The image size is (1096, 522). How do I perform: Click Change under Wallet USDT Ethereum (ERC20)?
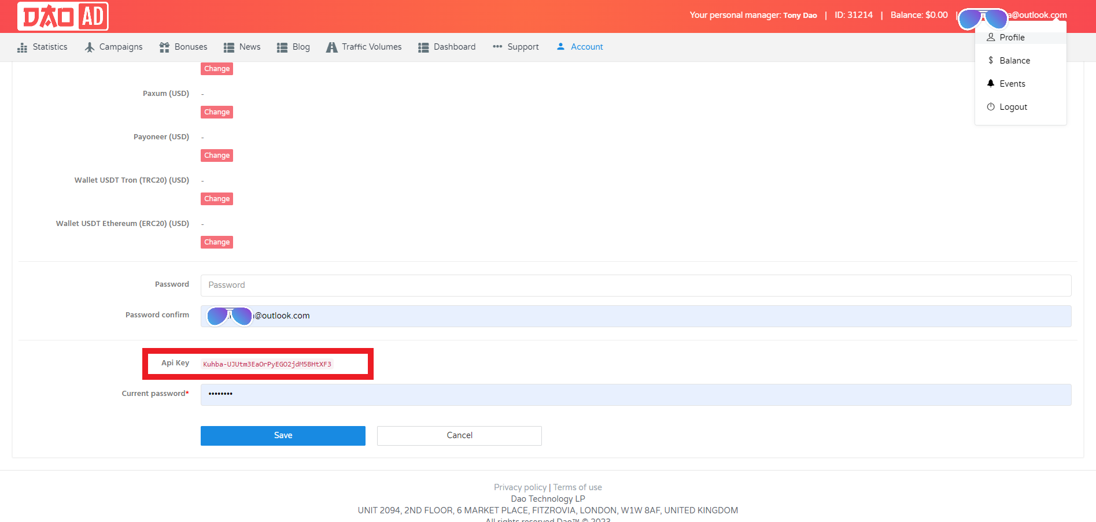[x=217, y=242]
